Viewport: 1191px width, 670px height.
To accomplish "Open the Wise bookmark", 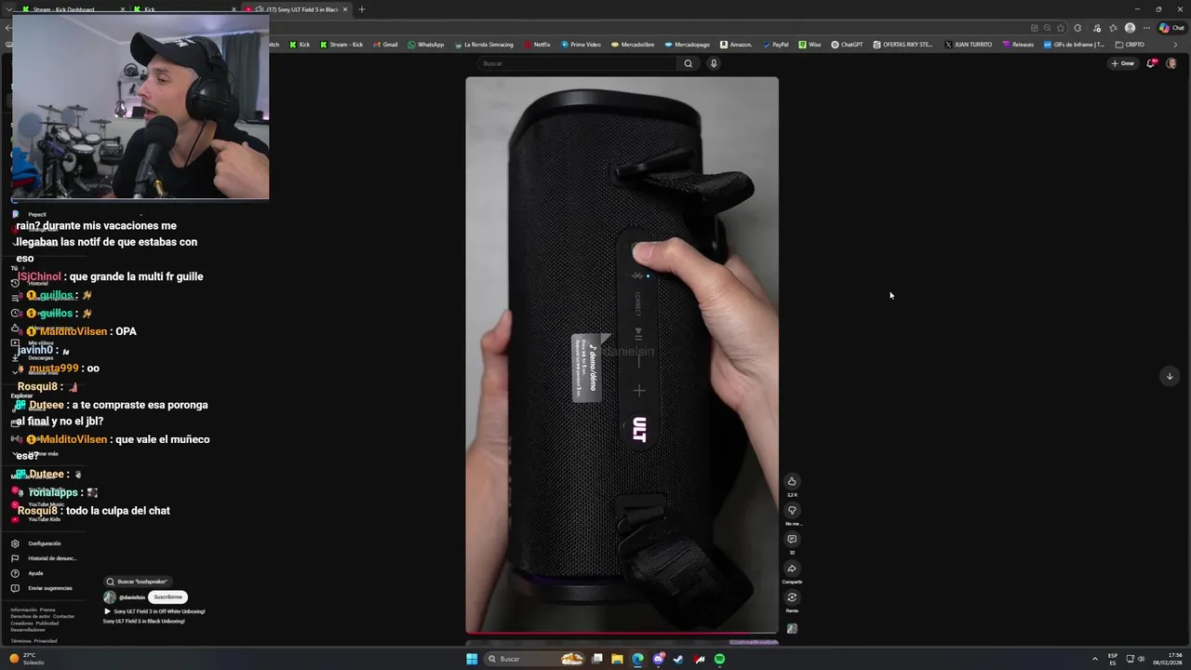I will coord(810,45).
